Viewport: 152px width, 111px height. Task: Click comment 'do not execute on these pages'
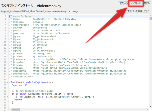[35, 91]
